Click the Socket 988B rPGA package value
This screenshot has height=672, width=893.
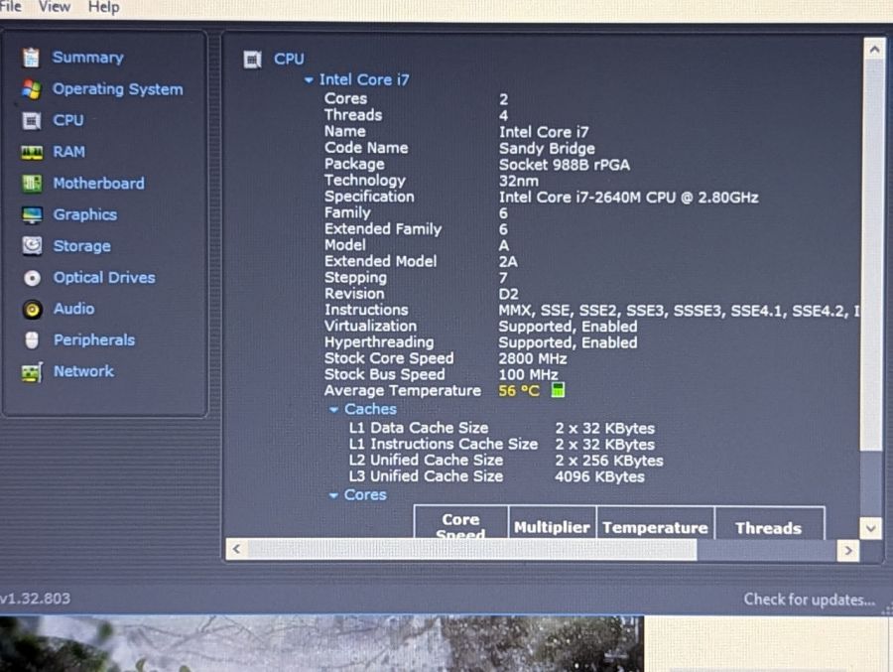[565, 166]
